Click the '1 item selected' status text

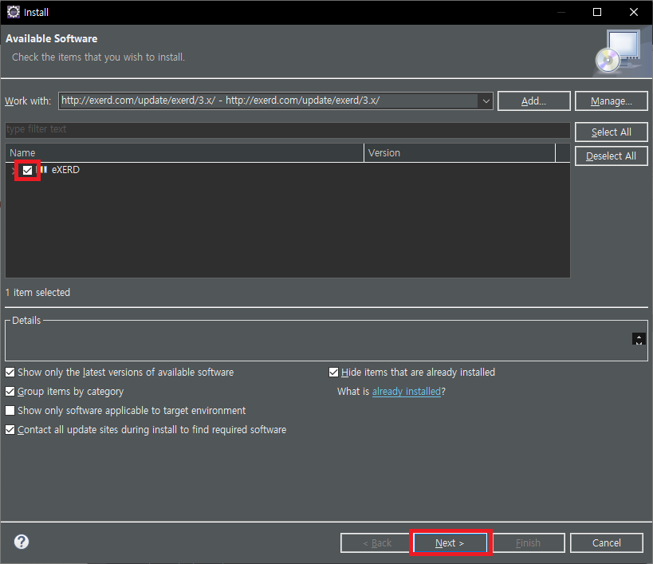[x=37, y=293]
